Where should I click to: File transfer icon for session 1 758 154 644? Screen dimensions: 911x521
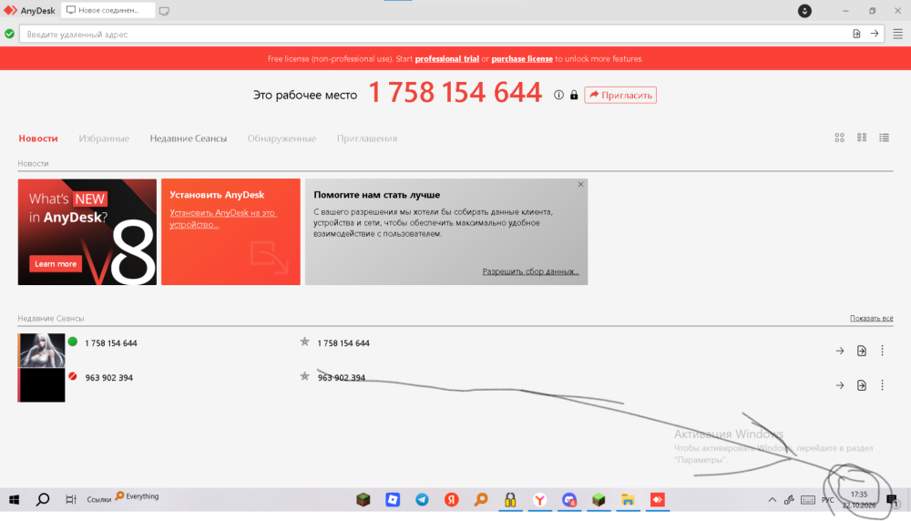pyautogui.click(x=862, y=351)
